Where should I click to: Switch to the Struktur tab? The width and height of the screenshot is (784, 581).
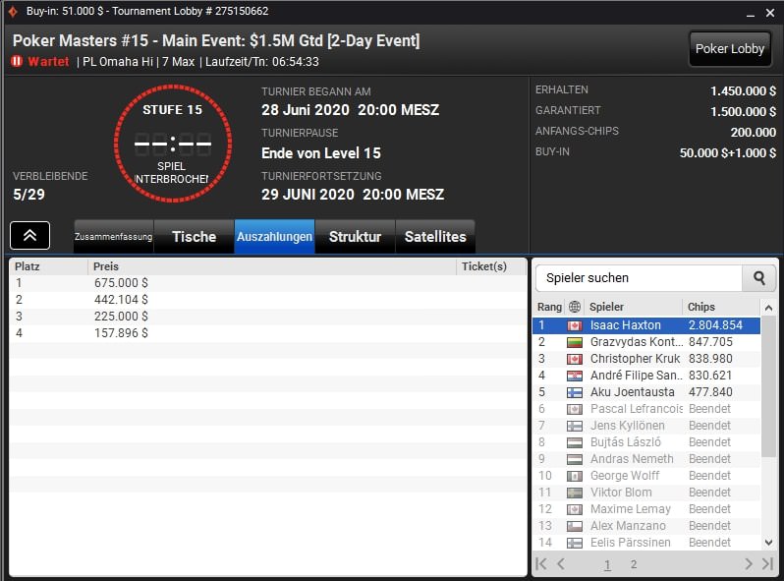[355, 236]
